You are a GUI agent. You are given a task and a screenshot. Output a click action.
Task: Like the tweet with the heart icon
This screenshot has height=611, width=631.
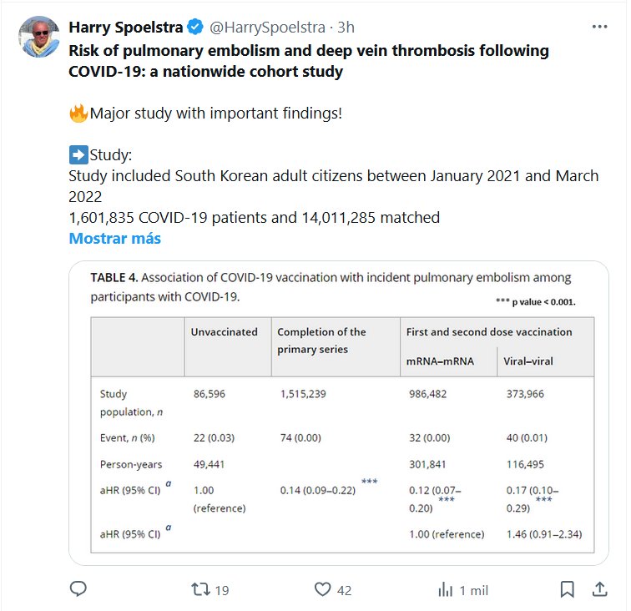click(323, 589)
